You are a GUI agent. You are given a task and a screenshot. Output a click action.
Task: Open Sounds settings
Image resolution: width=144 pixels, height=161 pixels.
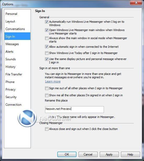pos(17,59)
